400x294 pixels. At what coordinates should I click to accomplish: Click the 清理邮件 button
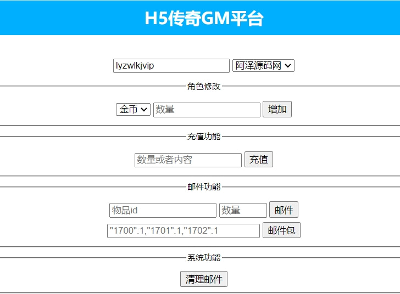(204, 279)
